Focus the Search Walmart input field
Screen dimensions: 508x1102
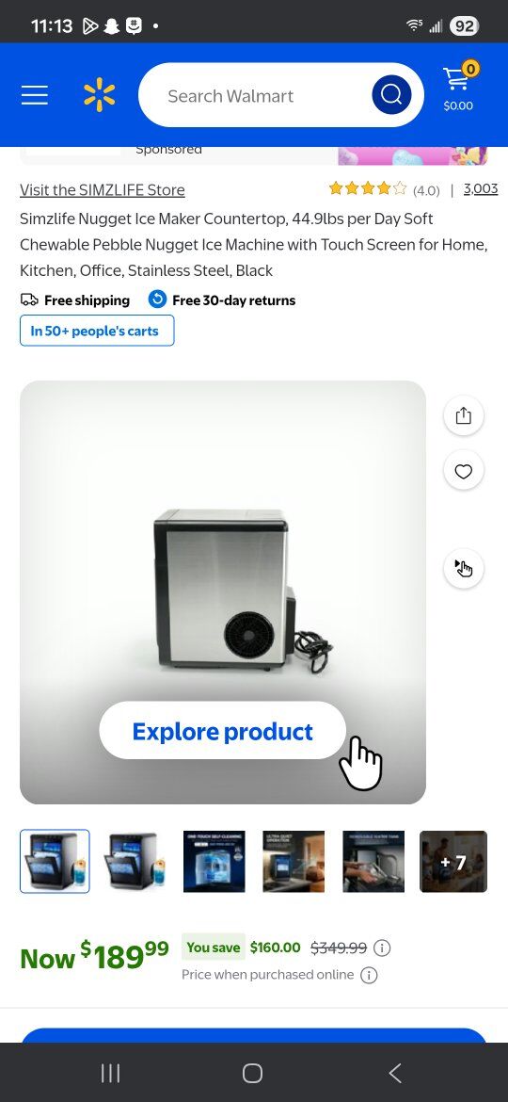[255, 95]
